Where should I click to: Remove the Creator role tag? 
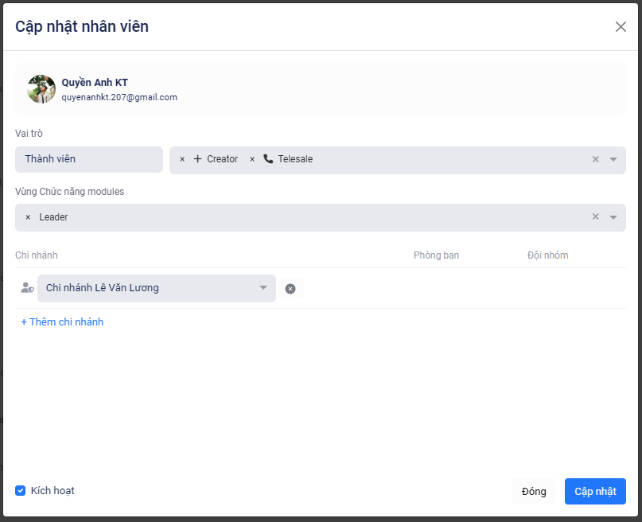(x=182, y=159)
